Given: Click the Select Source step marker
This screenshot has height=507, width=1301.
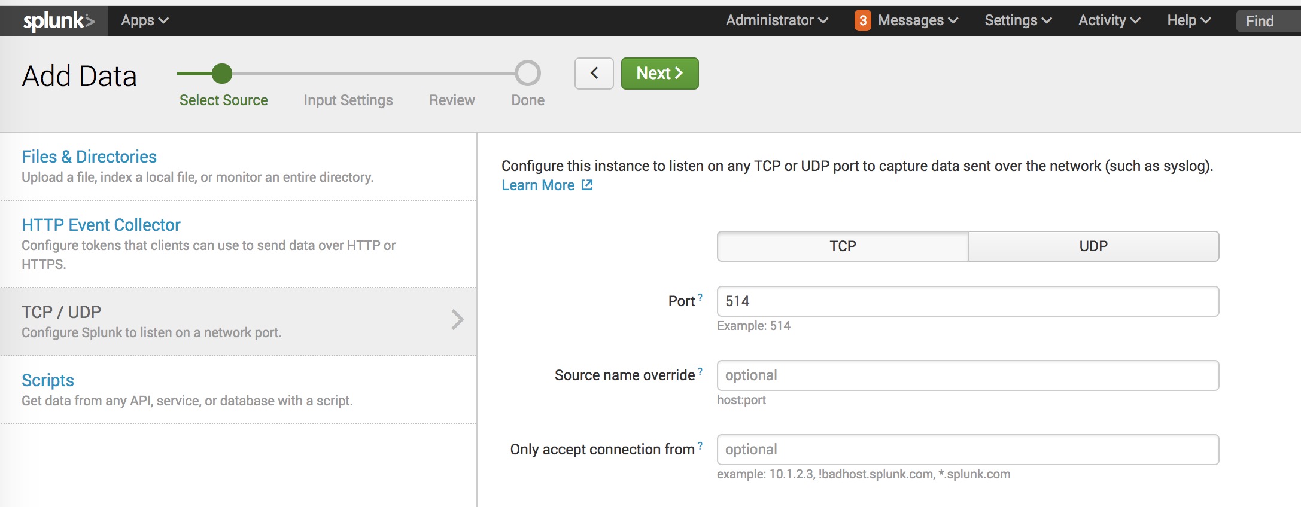Looking at the screenshot, I should click(222, 74).
